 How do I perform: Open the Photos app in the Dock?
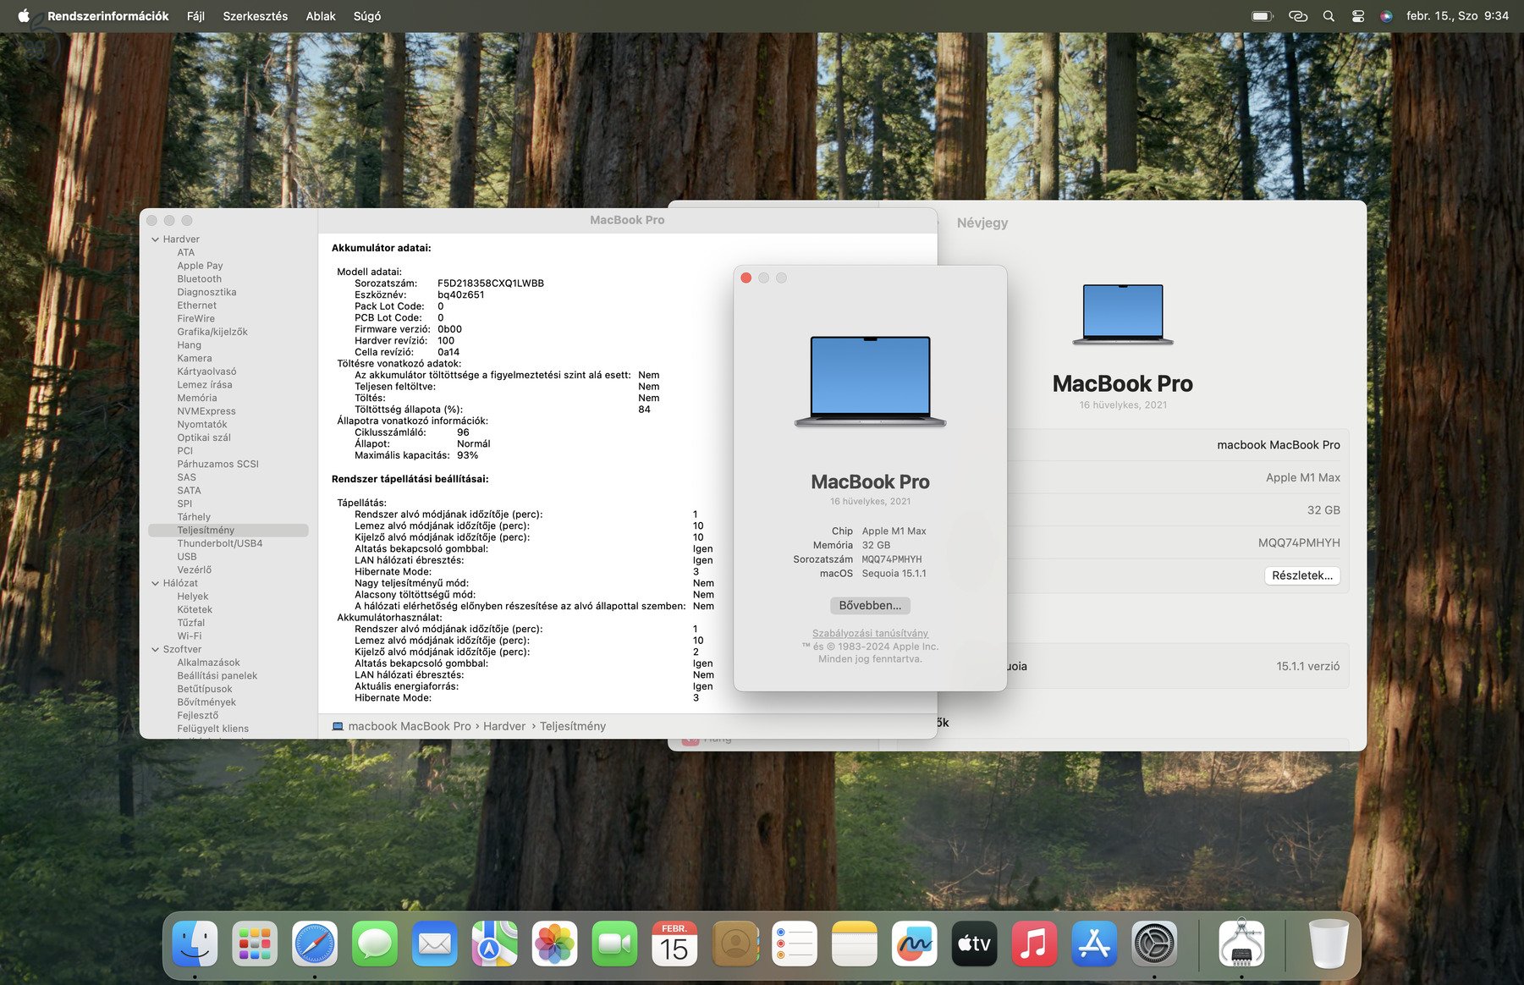(555, 944)
